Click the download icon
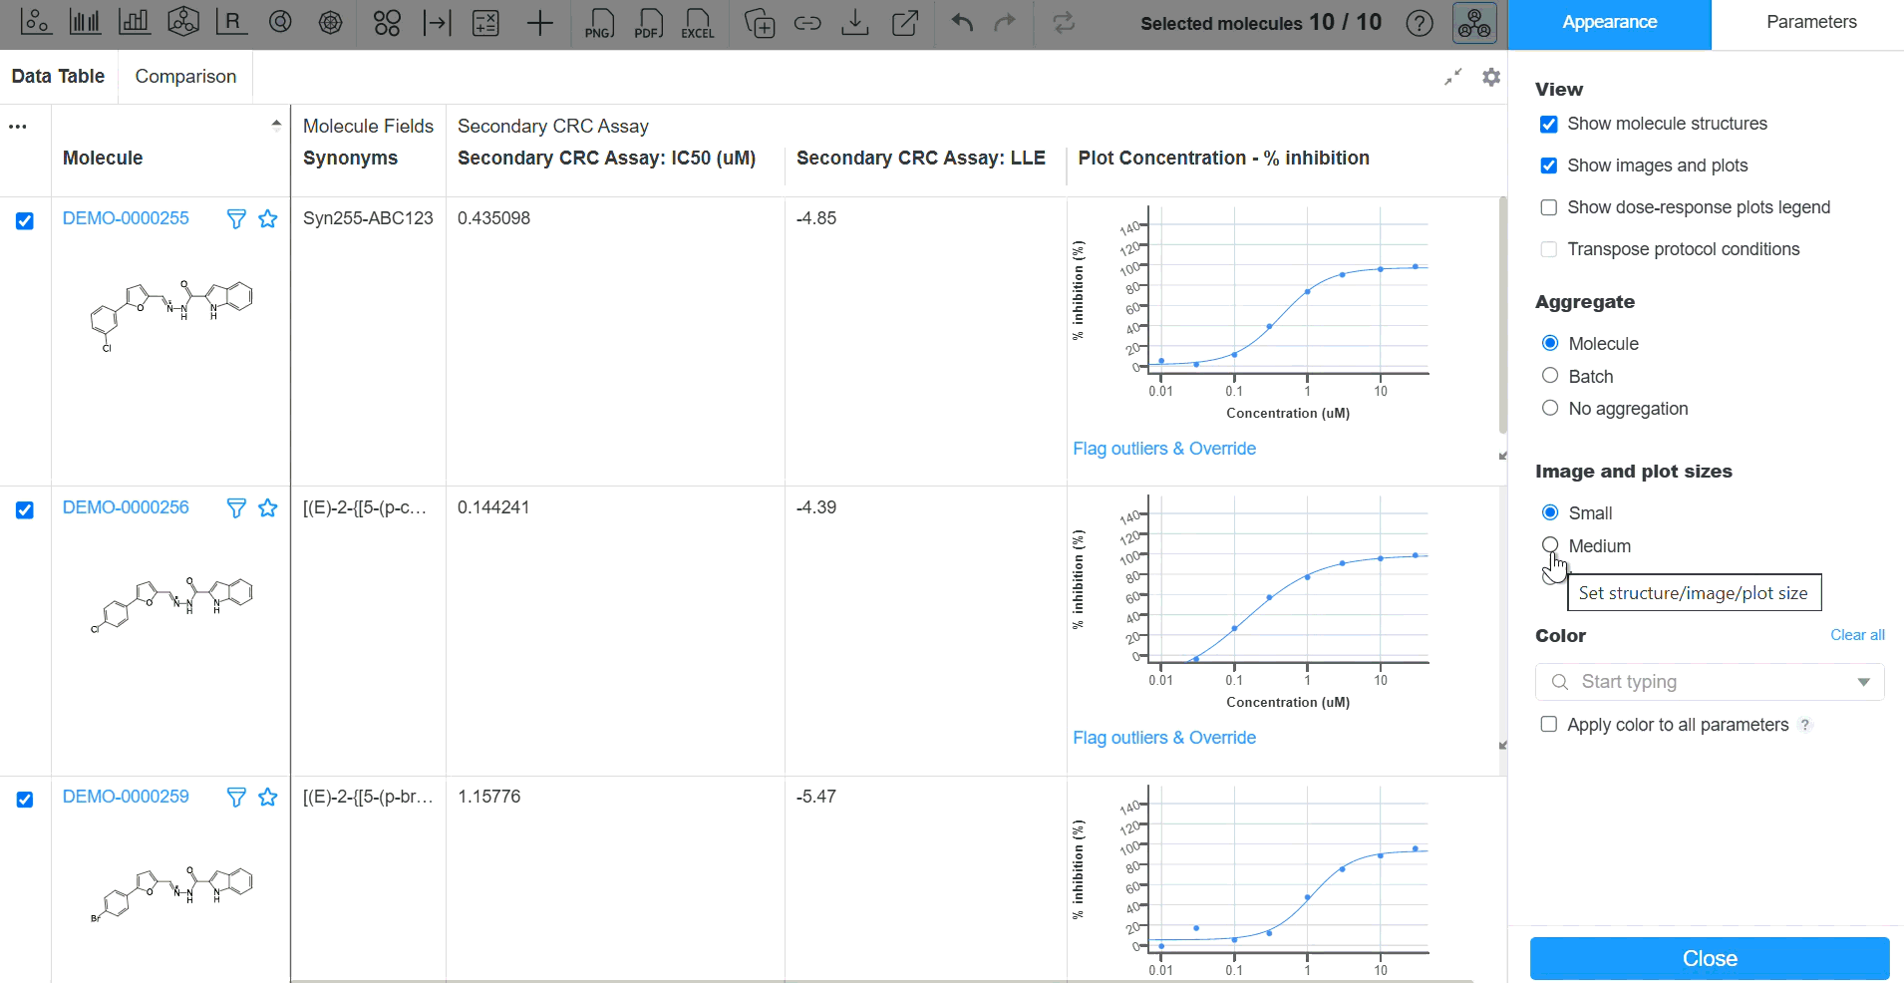1904x983 pixels. 855,23
